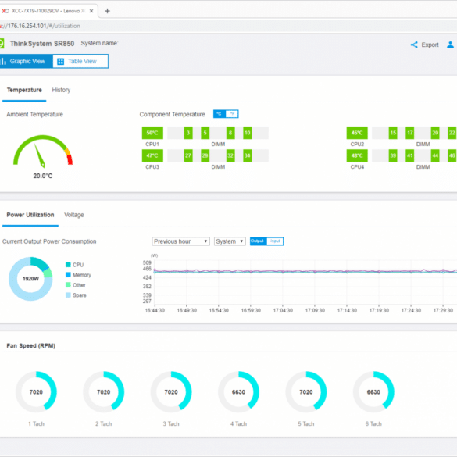This screenshot has width=457, height=457.
Task: Show Output power in chart
Action: 259,241
